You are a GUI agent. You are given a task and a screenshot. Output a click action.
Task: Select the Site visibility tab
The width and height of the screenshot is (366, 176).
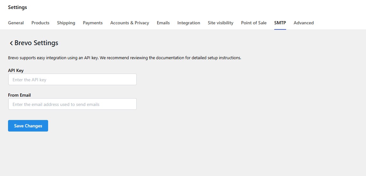[x=220, y=23]
